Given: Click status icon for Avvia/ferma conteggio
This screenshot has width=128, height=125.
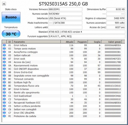Looking at the screenshot, I should [4, 52].
